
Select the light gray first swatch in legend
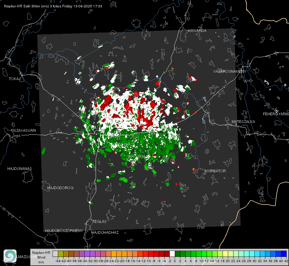(55, 254)
